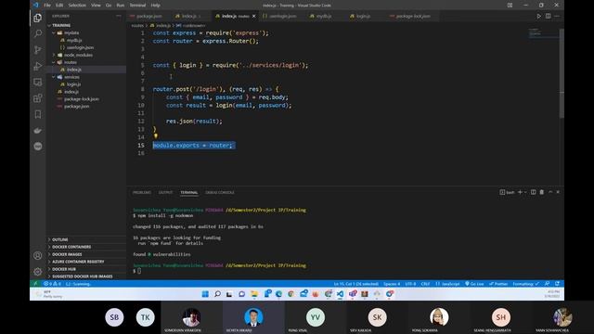The height and width of the screenshot is (334, 594).
Task: Open the Manage gear icon
Action: click(37, 272)
